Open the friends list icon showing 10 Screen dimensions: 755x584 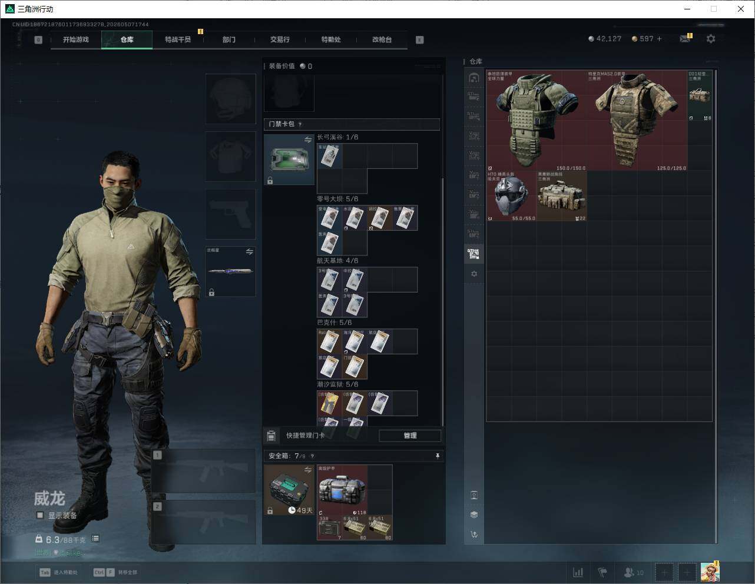634,572
